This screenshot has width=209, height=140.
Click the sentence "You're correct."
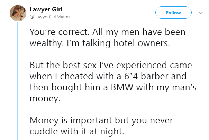click(x=52, y=32)
